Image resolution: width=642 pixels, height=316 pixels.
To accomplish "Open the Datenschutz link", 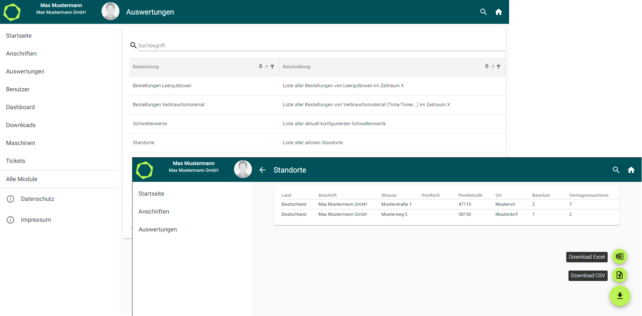I will [x=37, y=199].
